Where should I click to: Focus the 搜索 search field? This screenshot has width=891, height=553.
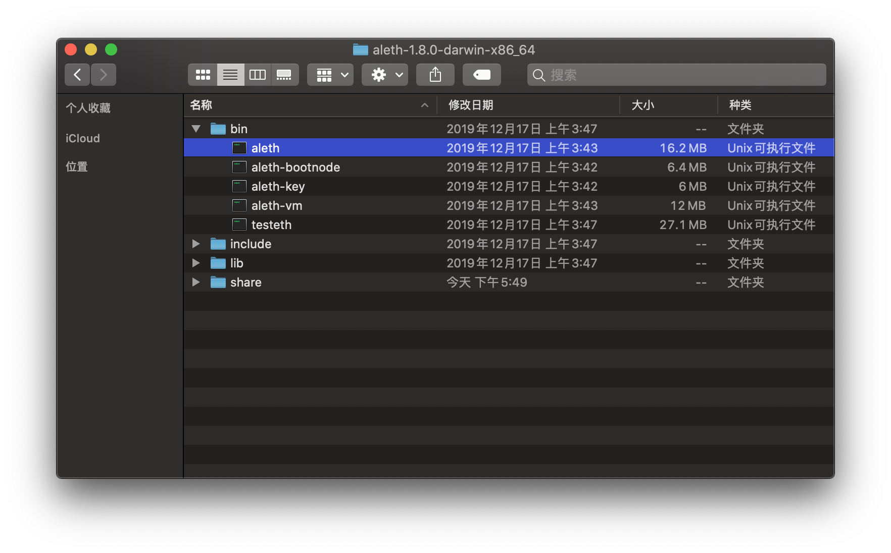(x=677, y=75)
